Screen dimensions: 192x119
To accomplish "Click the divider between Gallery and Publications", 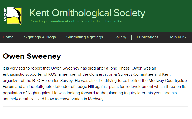I will 131,37.
